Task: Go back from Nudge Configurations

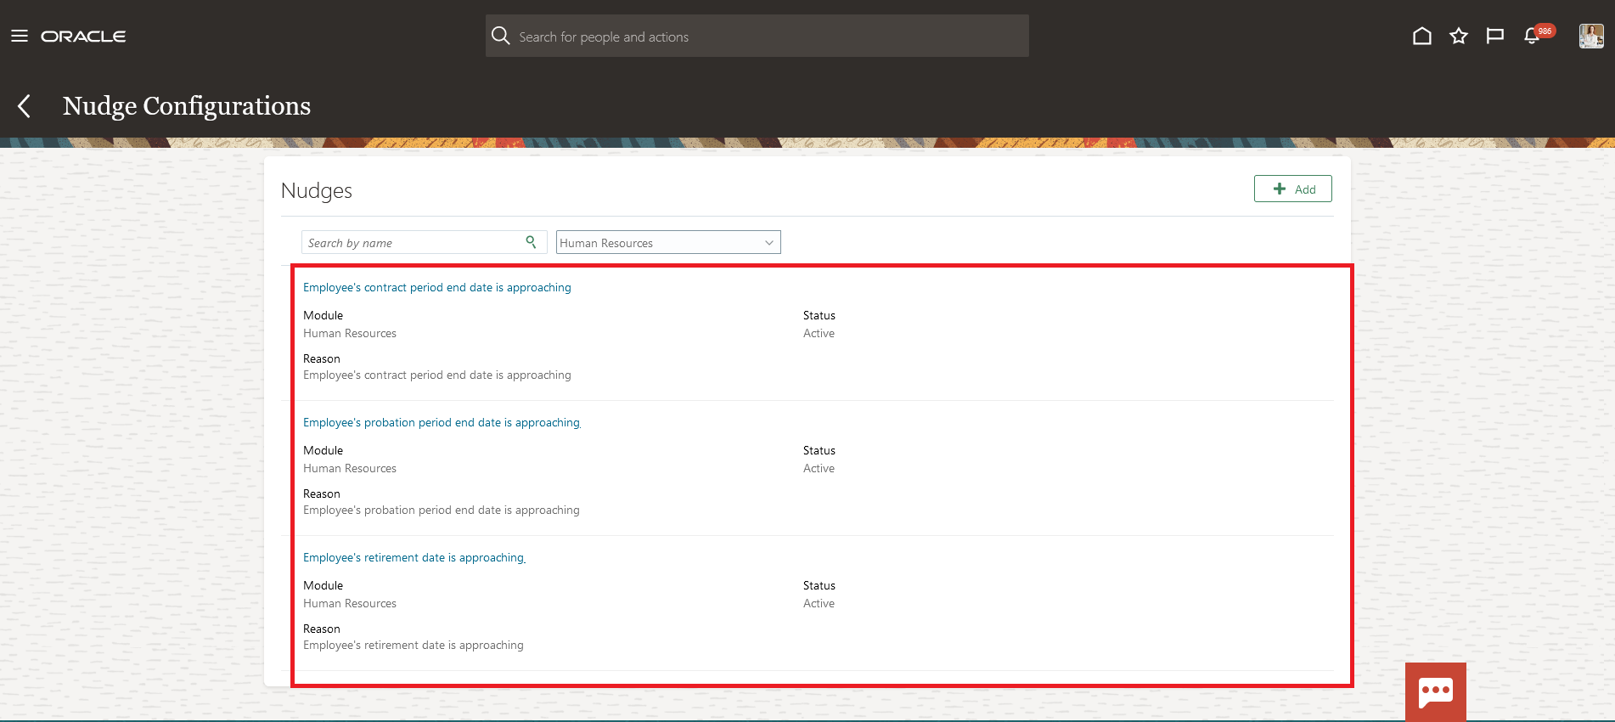Action: pos(25,106)
